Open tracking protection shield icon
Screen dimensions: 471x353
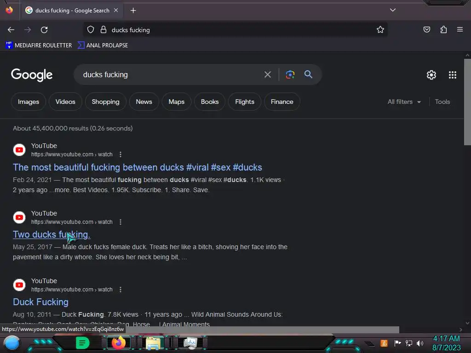point(91,29)
